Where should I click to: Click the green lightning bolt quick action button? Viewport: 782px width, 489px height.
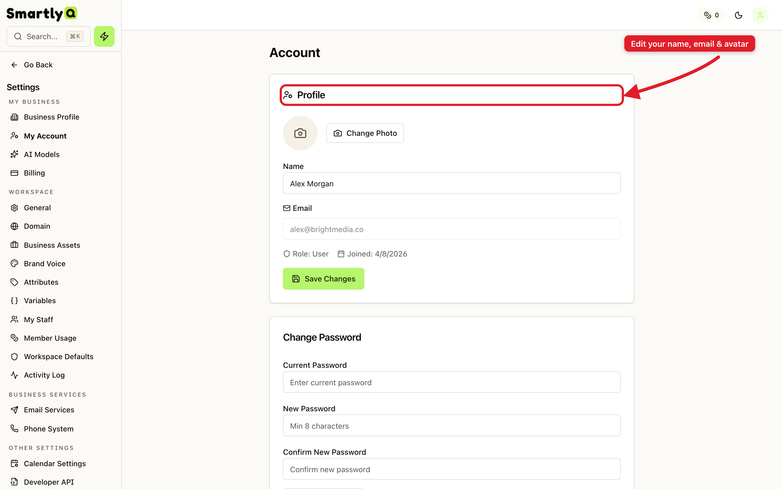(104, 36)
